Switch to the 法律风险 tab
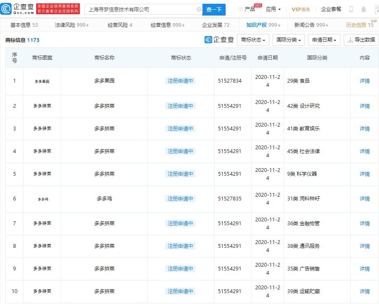Viewport: 379px width, 304px height. [x=72, y=25]
